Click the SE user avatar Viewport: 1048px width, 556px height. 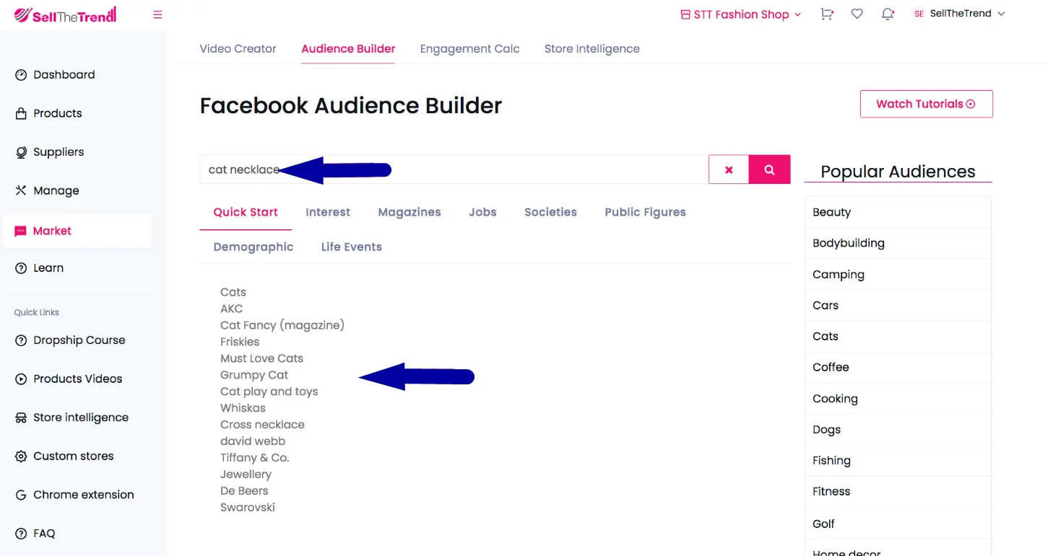click(919, 14)
